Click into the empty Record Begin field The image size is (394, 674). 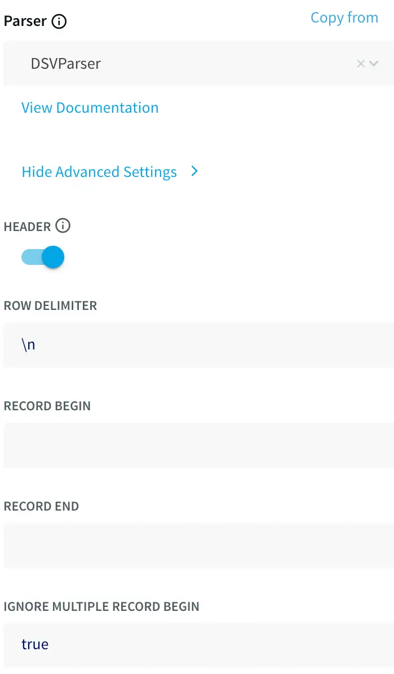197,445
